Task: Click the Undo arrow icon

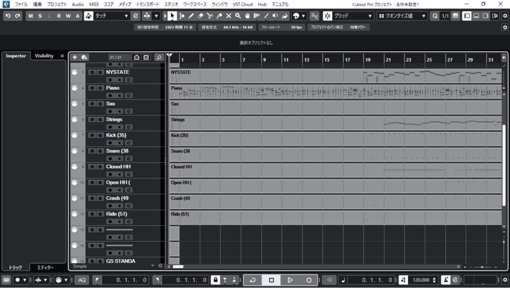Action: click(7, 16)
